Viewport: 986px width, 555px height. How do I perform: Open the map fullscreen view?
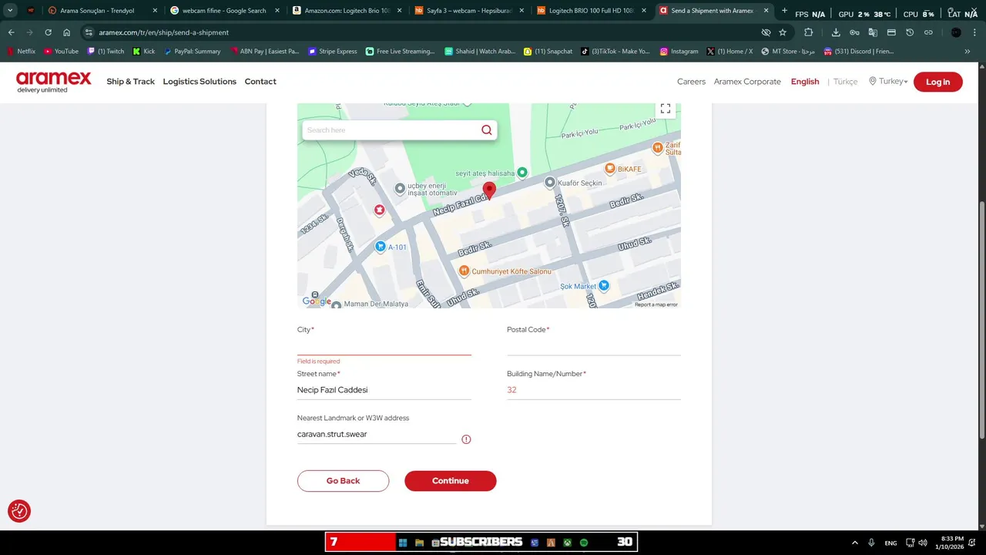tap(666, 109)
